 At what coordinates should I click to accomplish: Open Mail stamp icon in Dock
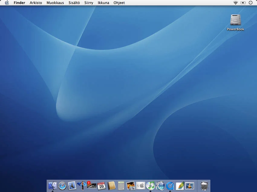72,185
